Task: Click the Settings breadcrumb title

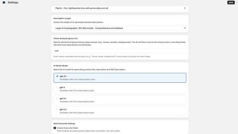Action: click(13, 2)
